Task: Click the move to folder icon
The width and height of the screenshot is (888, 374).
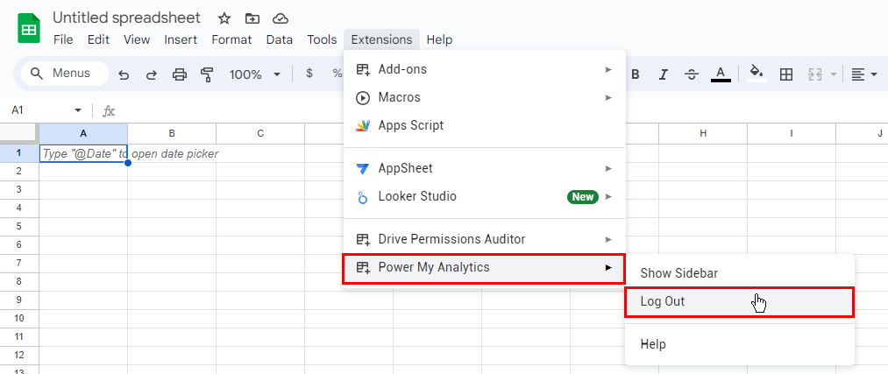Action: point(252,18)
